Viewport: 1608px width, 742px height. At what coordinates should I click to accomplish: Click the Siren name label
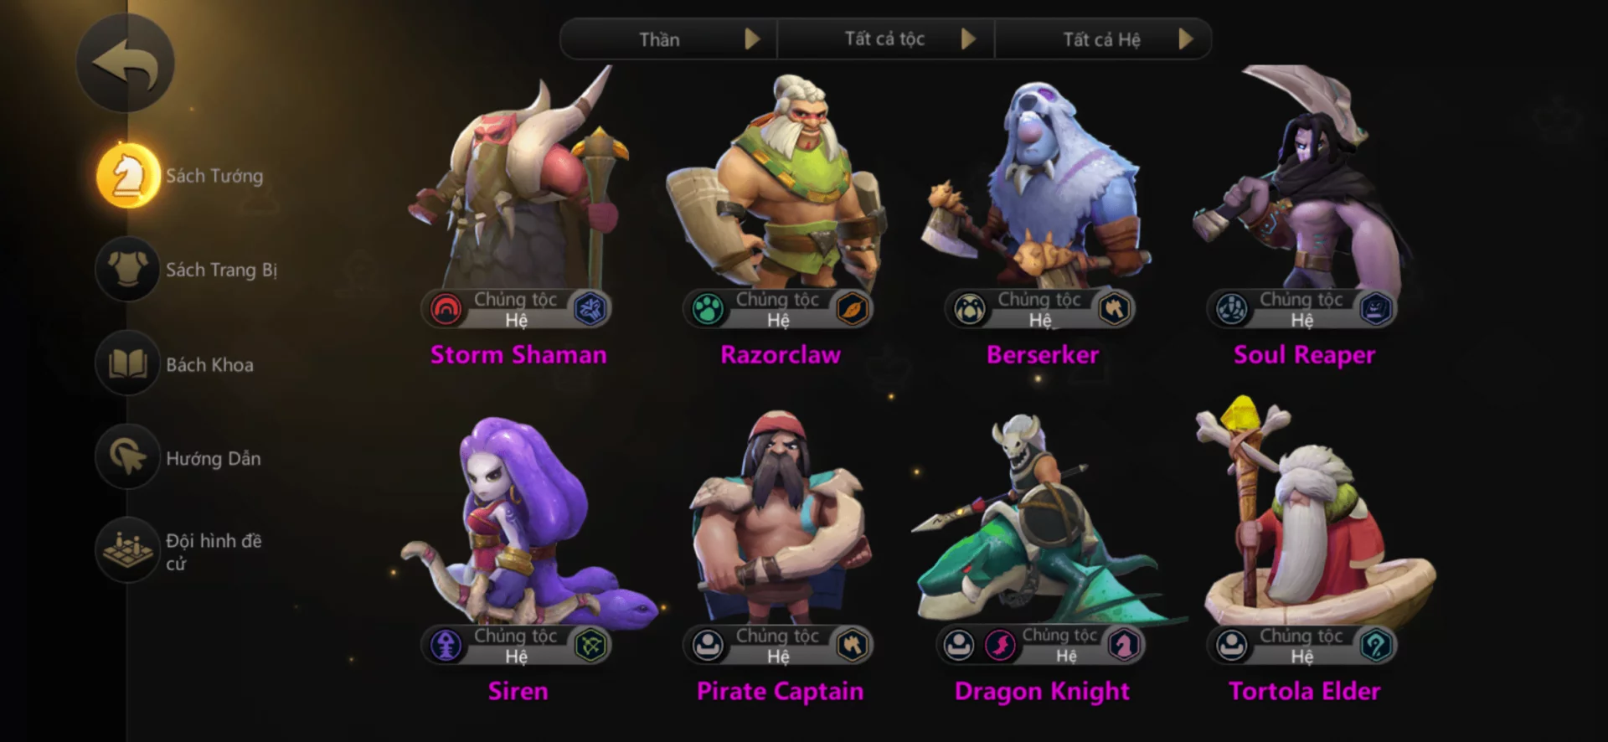[x=518, y=692]
